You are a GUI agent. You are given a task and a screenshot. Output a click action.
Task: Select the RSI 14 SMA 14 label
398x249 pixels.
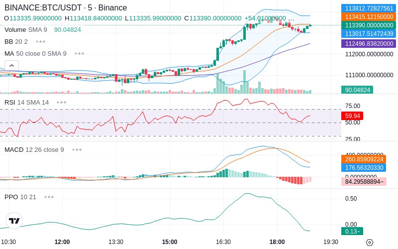27,103
